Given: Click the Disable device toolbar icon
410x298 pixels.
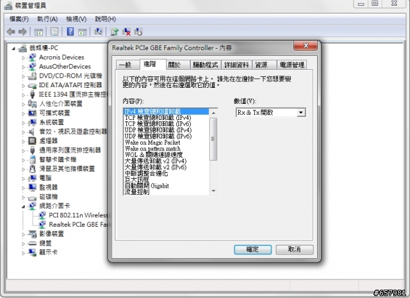Looking at the screenshot, I should click(x=138, y=32).
